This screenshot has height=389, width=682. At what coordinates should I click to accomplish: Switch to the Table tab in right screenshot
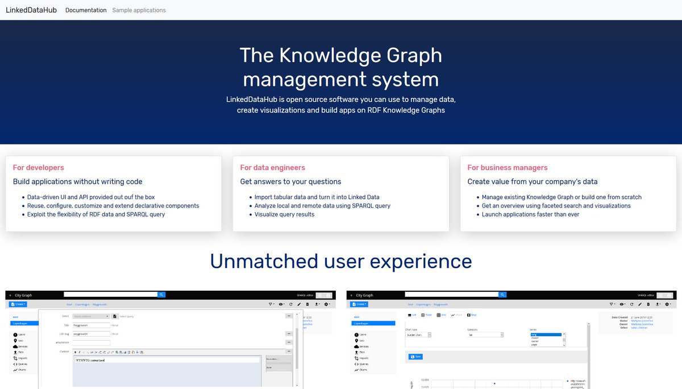click(x=426, y=315)
